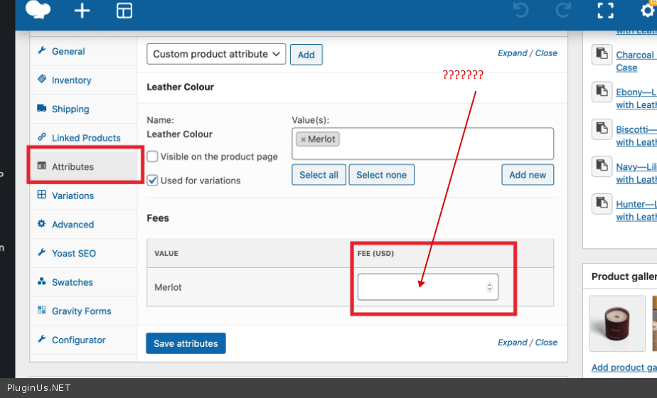Screen dimensions: 657x398
Task: Click the Merlot fee input field
Action: (x=421, y=287)
